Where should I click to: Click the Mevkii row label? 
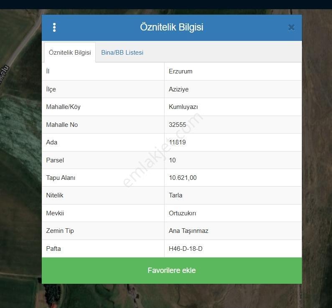pos(55,213)
